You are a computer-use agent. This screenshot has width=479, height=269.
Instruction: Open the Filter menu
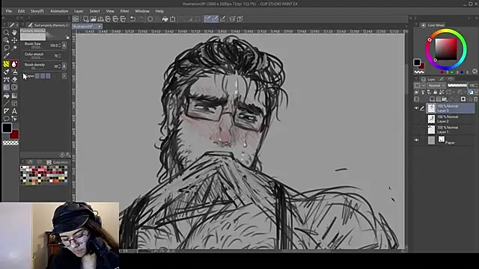pyautogui.click(x=124, y=11)
